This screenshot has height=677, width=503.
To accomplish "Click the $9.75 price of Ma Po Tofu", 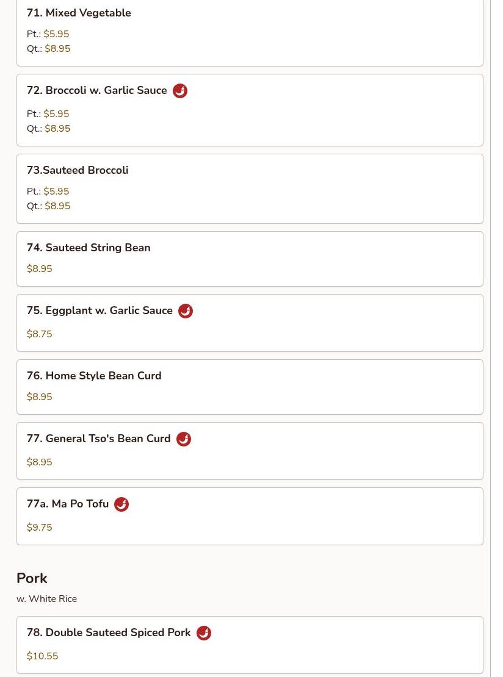I will point(40,528).
